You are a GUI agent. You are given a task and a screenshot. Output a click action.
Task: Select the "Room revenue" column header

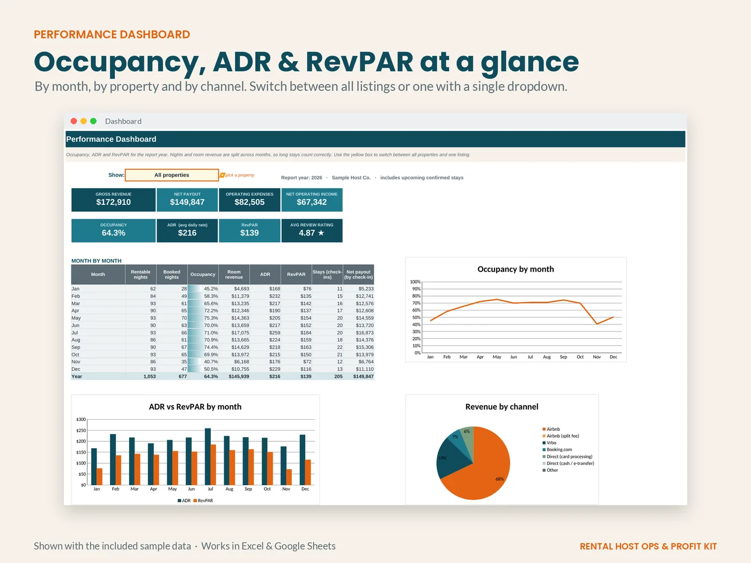click(x=234, y=275)
